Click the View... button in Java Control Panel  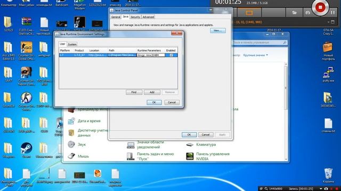point(218,31)
